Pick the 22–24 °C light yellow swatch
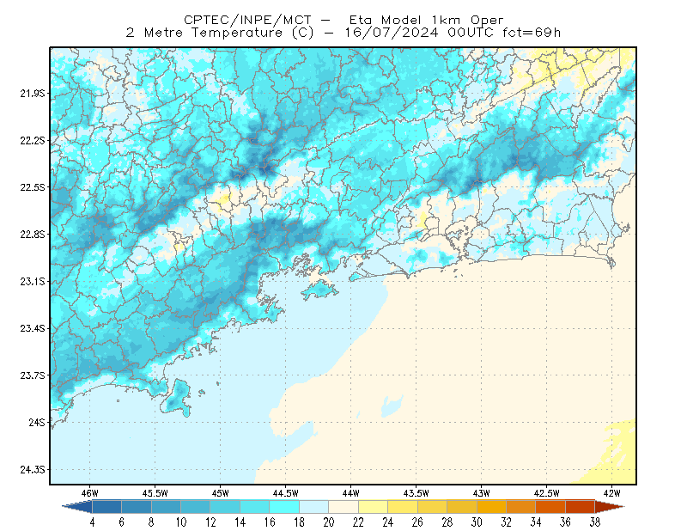Image resolution: width=687 pixels, height=531 pixels. click(x=373, y=506)
